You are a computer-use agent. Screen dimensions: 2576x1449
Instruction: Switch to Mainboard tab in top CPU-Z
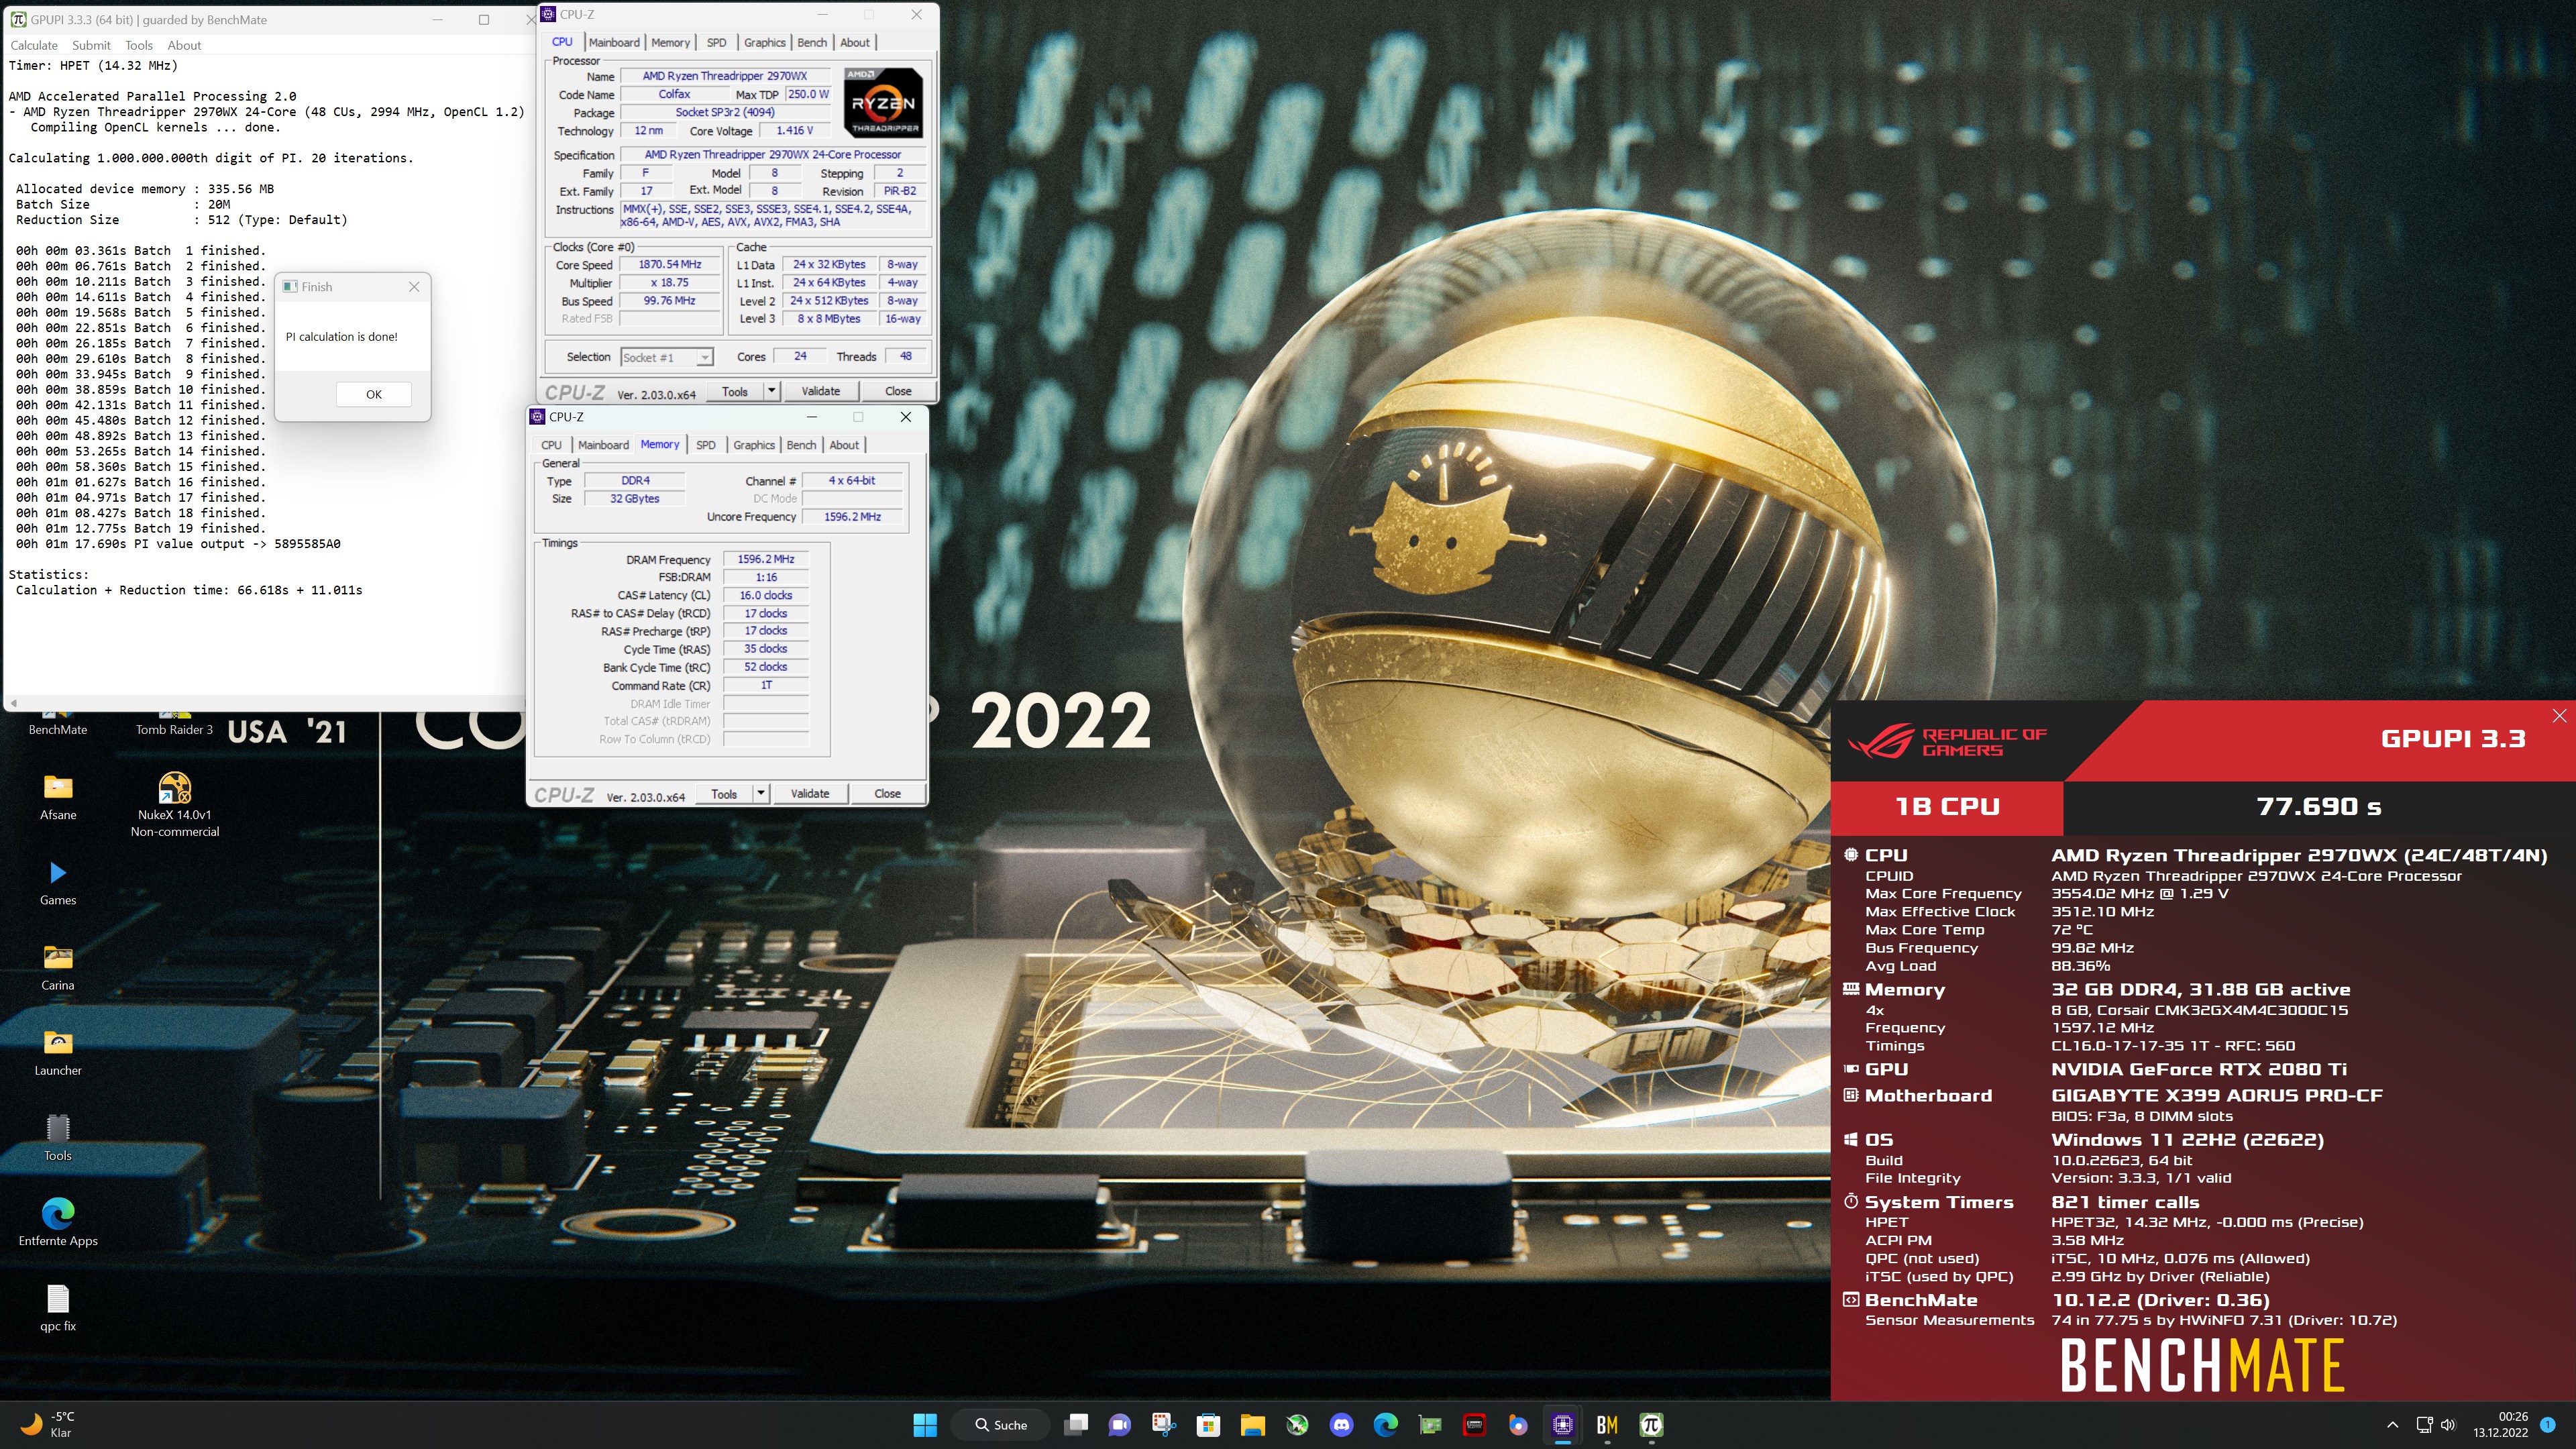click(614, 42)
